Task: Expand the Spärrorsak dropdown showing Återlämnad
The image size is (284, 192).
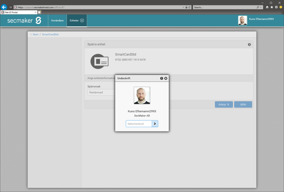Action: tap(101, 93)
